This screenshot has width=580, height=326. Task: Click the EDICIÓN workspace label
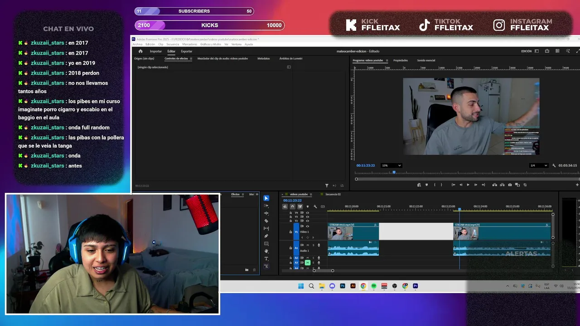coord(527,51)
